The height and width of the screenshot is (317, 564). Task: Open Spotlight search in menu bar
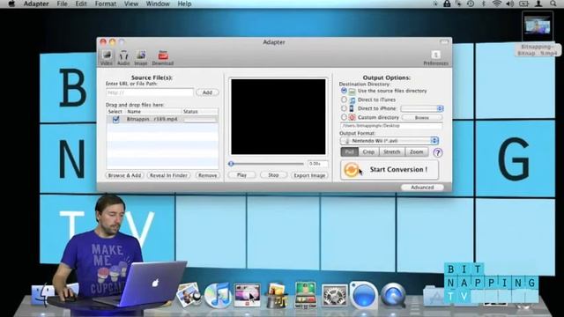tap(553, 4)
